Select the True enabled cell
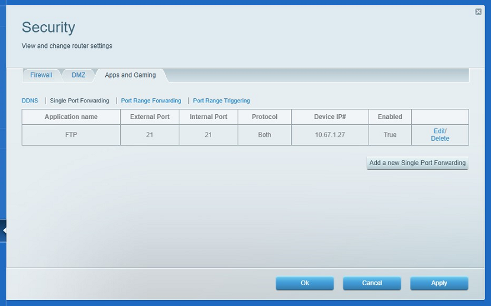 click(390, 135)
